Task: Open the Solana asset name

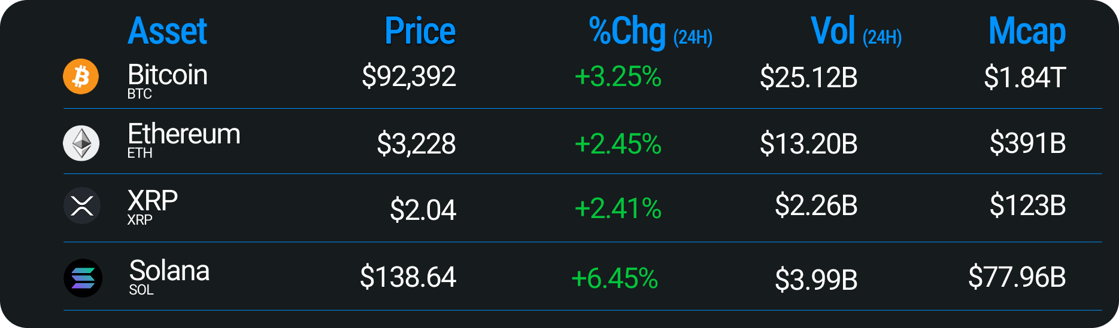Action: [x=169, y=271]
